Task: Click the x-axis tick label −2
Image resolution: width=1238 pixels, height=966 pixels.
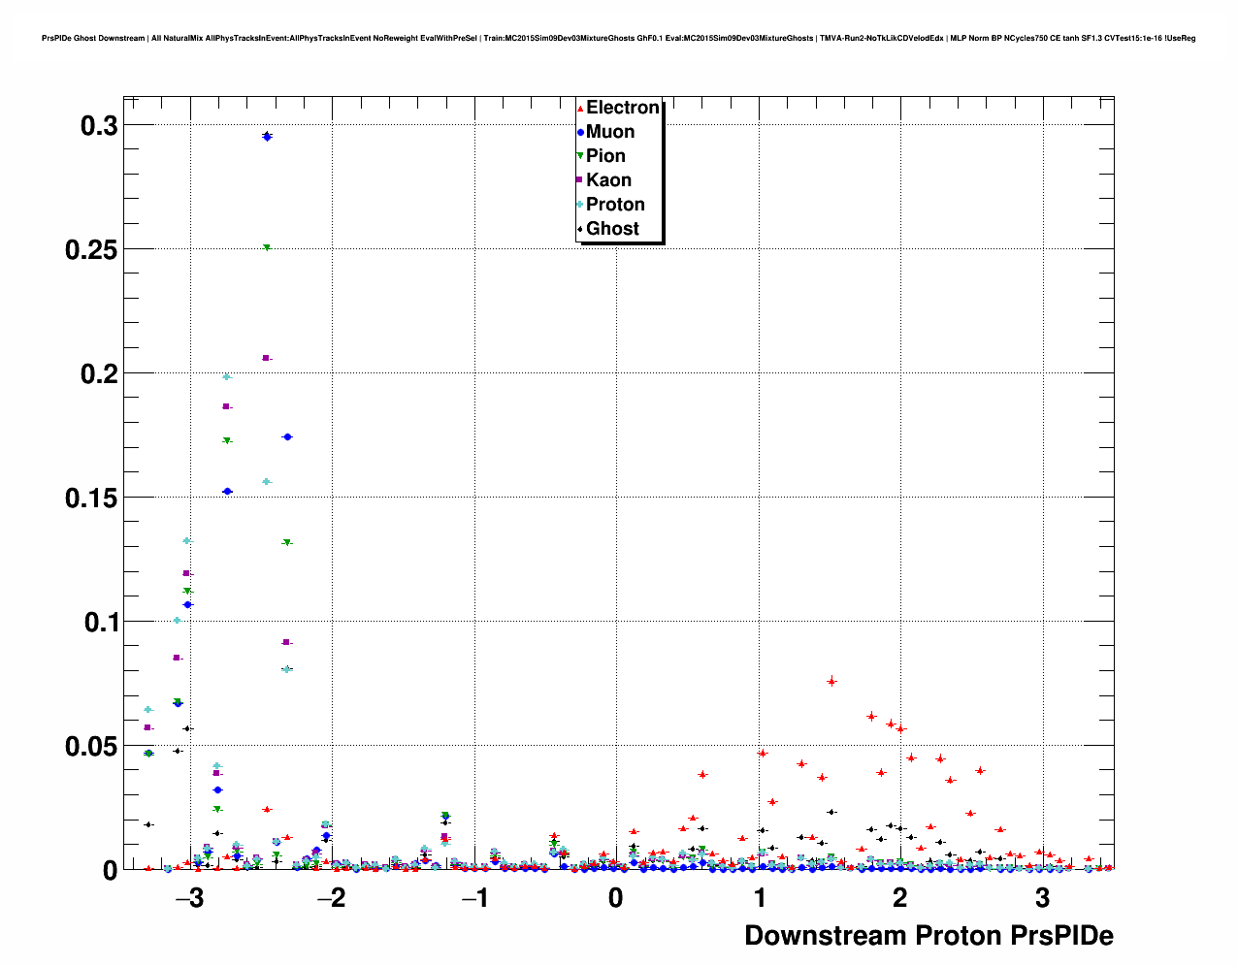Action: coord(331,898)
